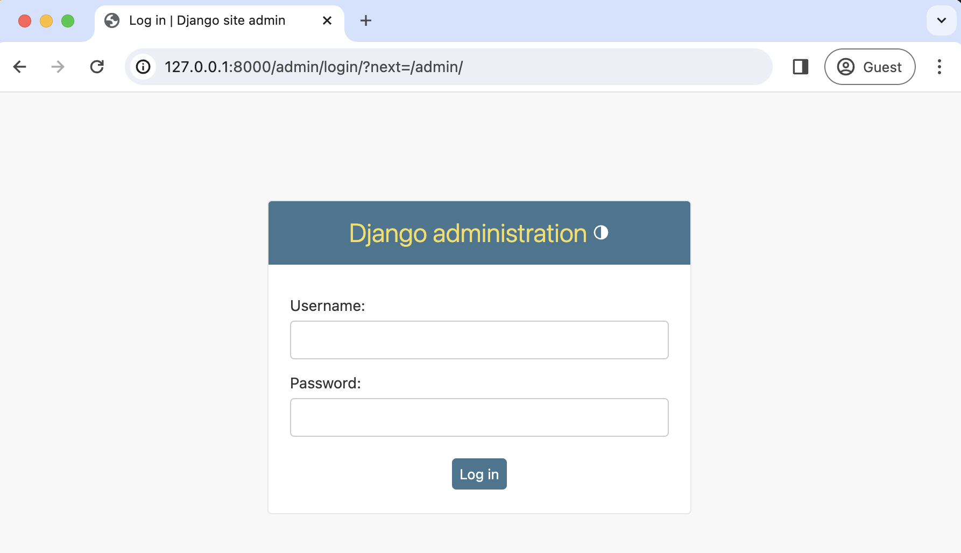Focus the Password input field

point(479,417)
